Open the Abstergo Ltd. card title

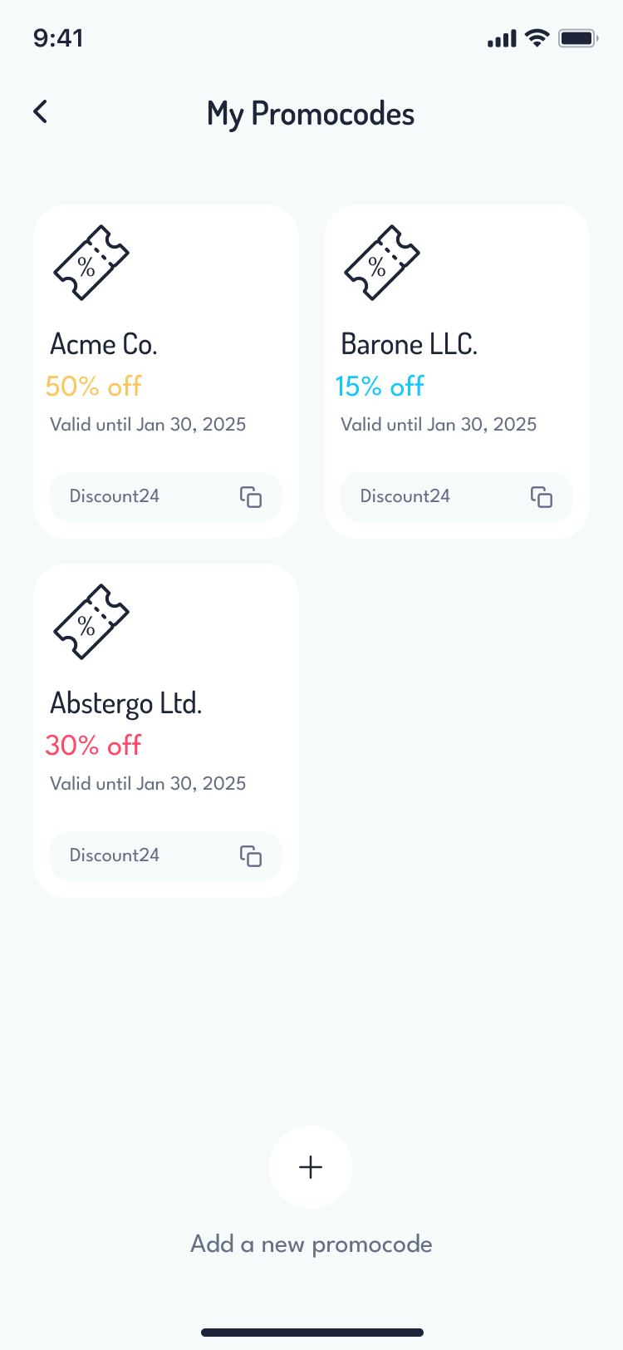(x=126, y=703)
